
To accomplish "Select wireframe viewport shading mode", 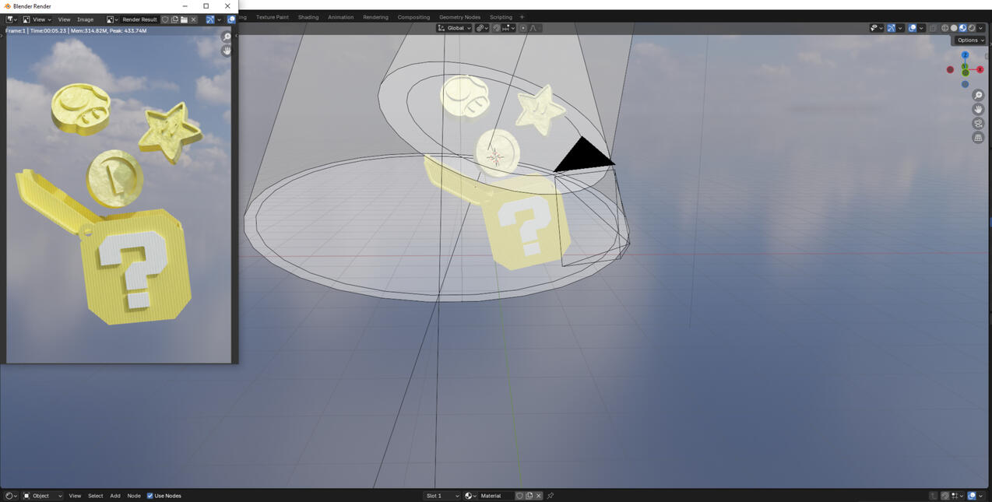I will coord(945,28).
